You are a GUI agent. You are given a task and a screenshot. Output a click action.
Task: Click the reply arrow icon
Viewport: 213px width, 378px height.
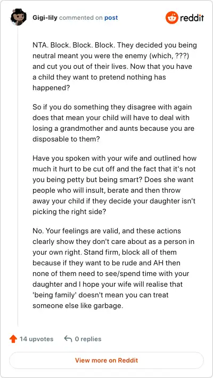(x=68, y=339)
